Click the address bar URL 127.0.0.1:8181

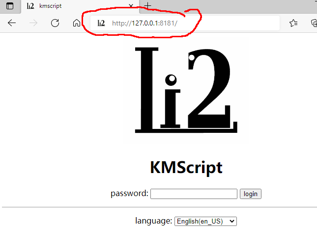click(145, 23)
